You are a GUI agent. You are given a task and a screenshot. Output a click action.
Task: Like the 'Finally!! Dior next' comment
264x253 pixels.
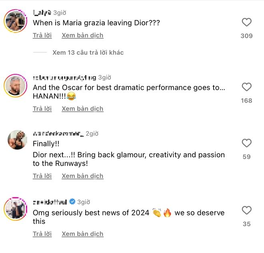point(247,143)
